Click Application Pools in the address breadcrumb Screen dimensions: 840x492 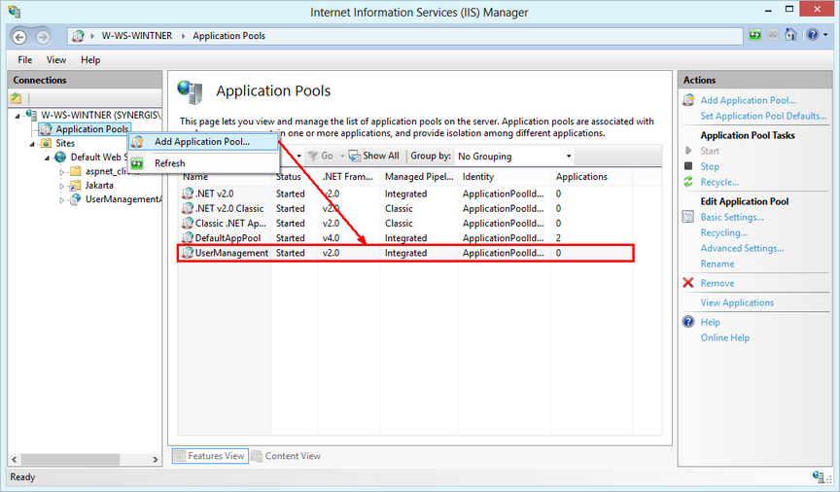tap(228, 36)
